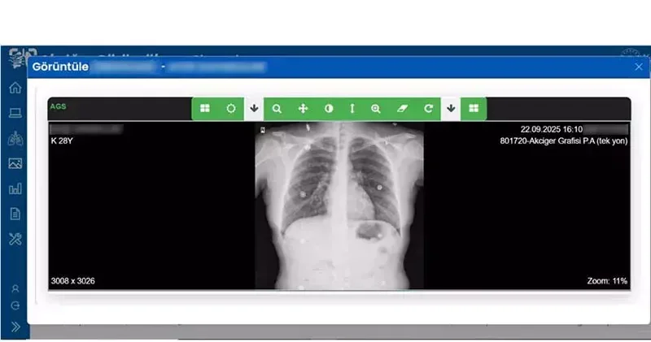
Task: Choose the zoom-in magnifier with plus
Action: pyautogui.click(x=376, y=108)
